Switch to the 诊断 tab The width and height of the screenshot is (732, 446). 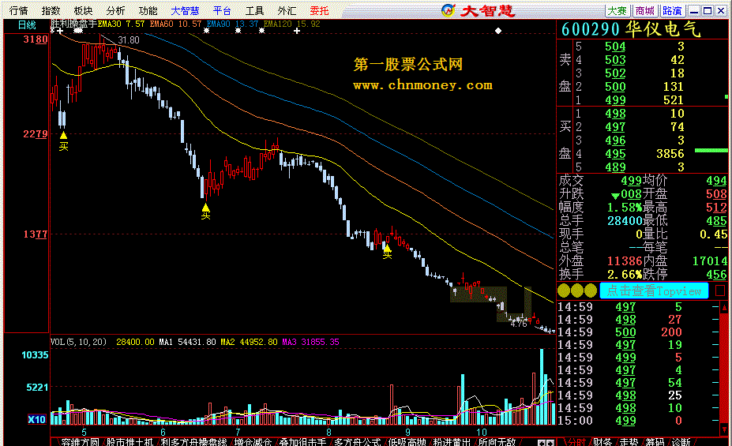coord(681,442)
